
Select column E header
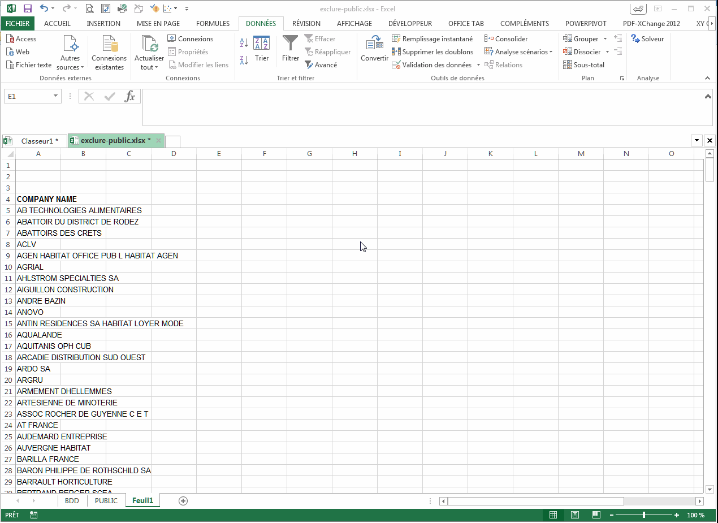[219, 154]
